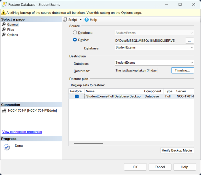This screenshot has width=201, height=175.
Task: Minimize the Restore Database window
Action: point(167,5)
